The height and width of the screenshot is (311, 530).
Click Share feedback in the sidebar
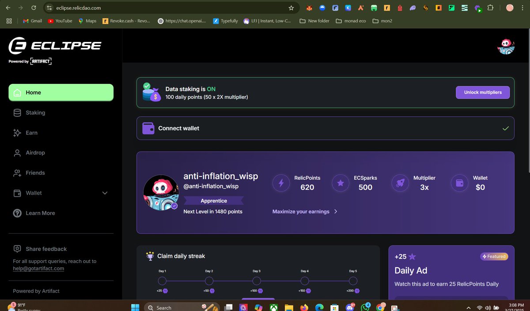[40, 249]
